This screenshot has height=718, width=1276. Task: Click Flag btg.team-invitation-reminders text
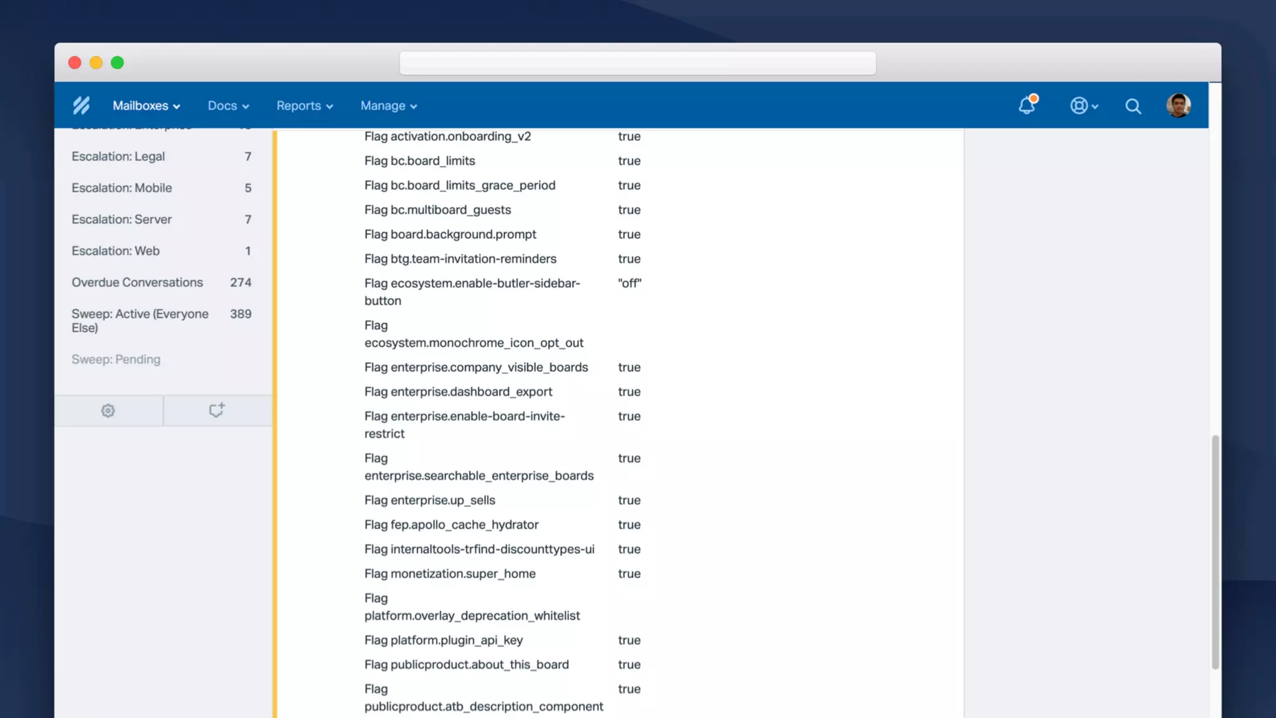[460, 259]
